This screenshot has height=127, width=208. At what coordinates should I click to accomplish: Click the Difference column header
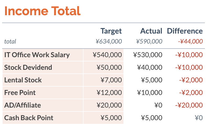coord(185,31)
